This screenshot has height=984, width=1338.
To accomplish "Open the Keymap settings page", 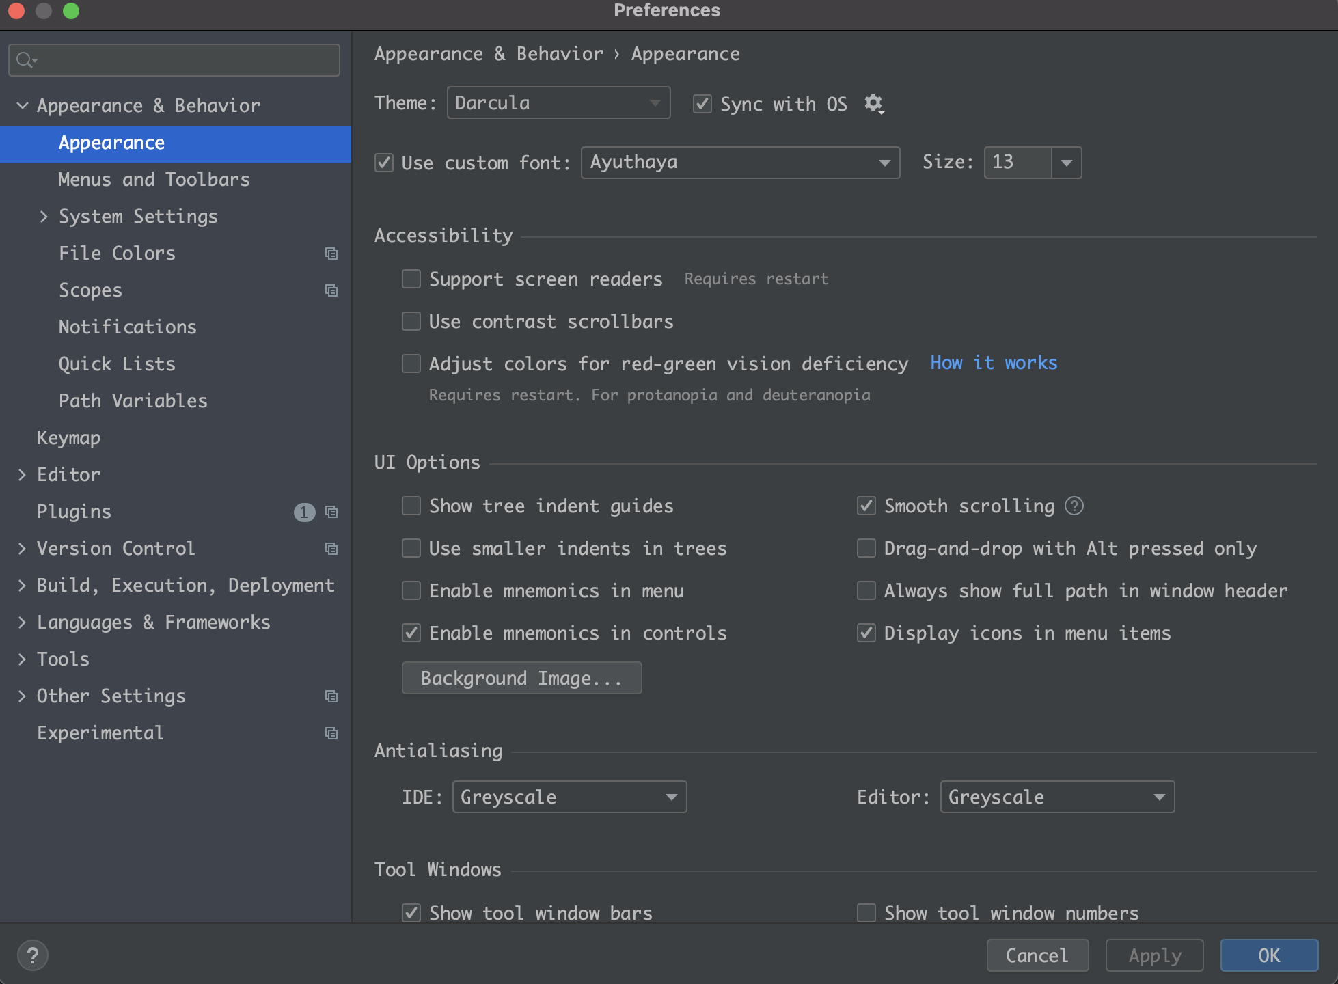I will pyautogui.click(x=68, y=437).
